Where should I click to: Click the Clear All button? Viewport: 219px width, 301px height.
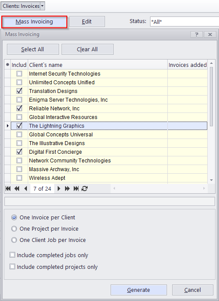[87, 50]
